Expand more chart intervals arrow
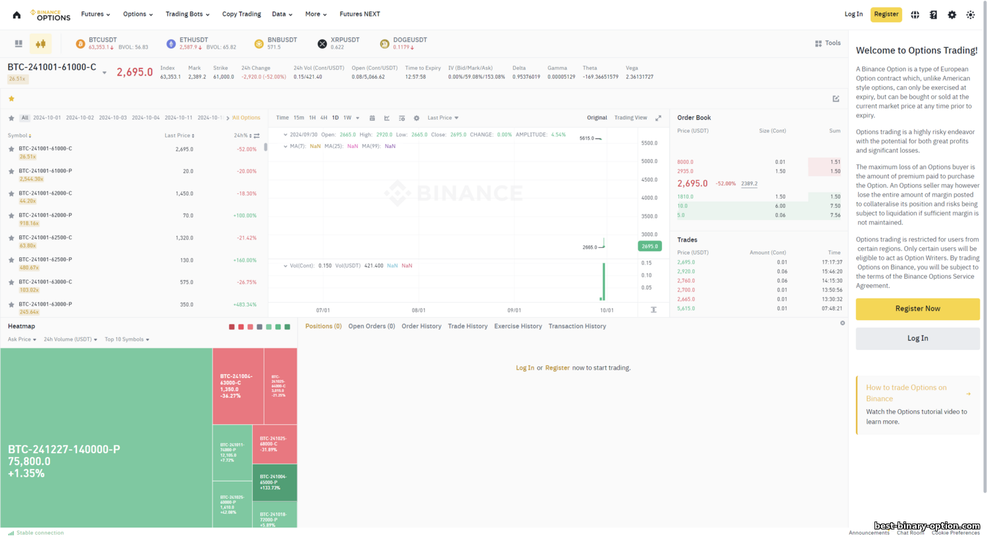 click(357, 118)
